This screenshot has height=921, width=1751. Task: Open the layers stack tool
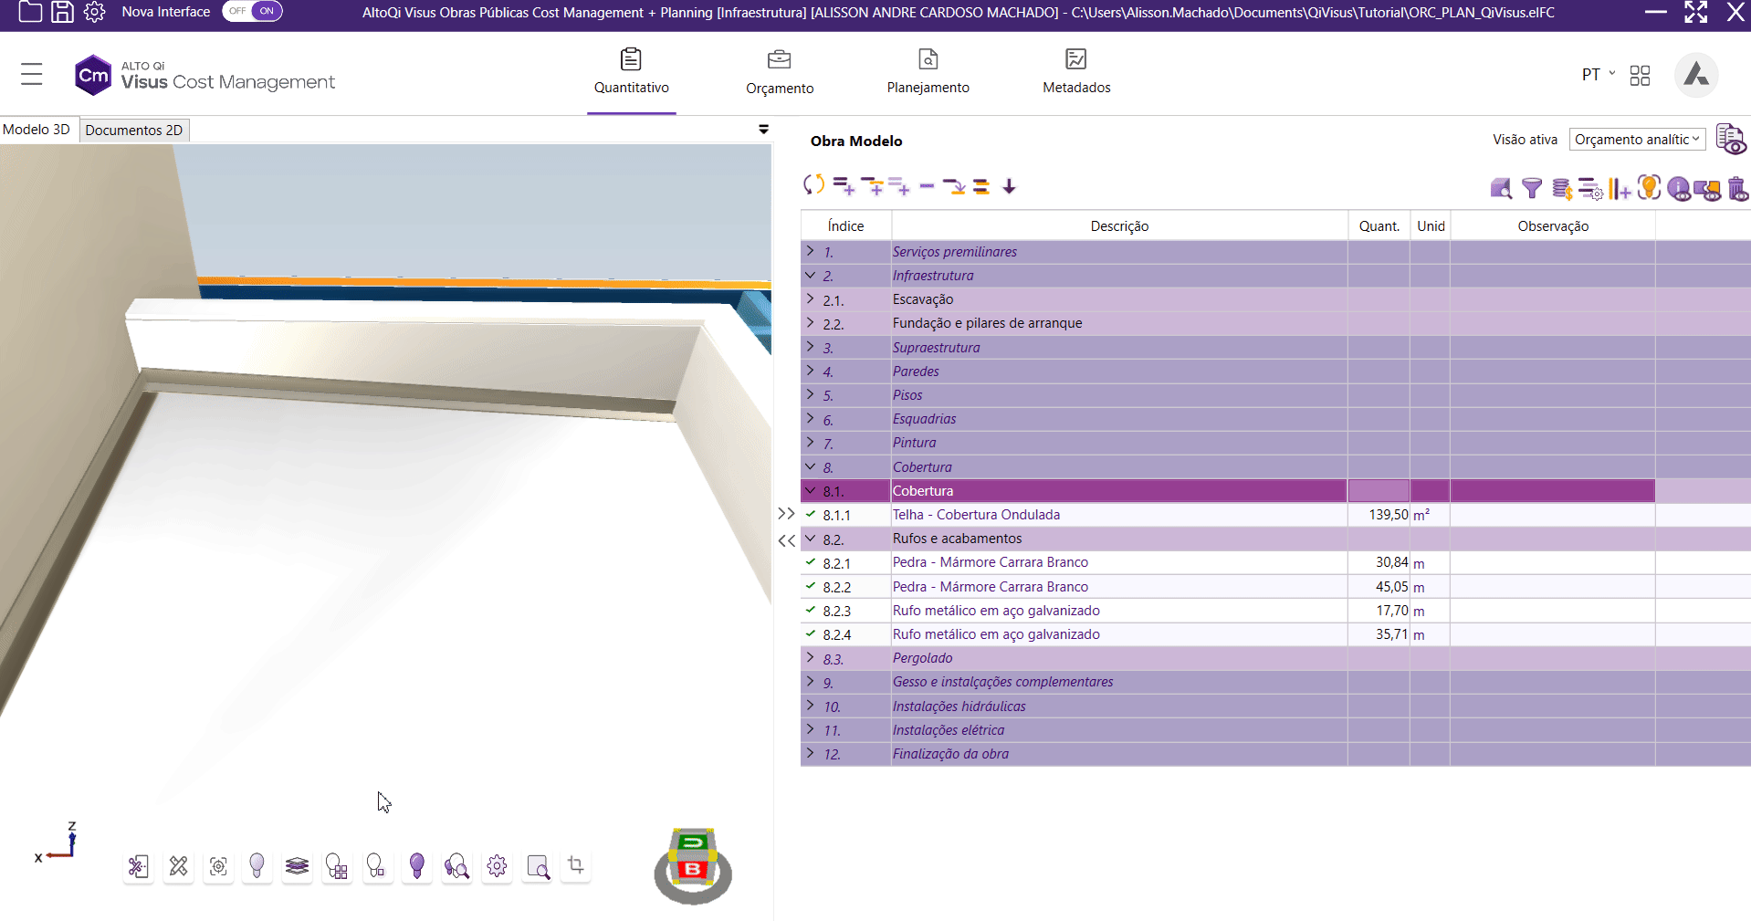(x=297, y=866)
